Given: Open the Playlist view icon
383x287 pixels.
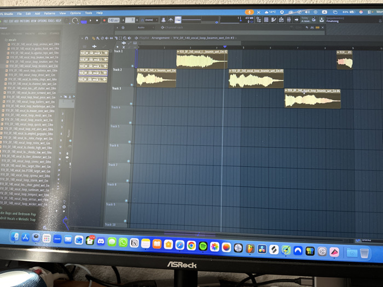Looking at the screenshot, I should pyautogui.click(x=281, y=20).
